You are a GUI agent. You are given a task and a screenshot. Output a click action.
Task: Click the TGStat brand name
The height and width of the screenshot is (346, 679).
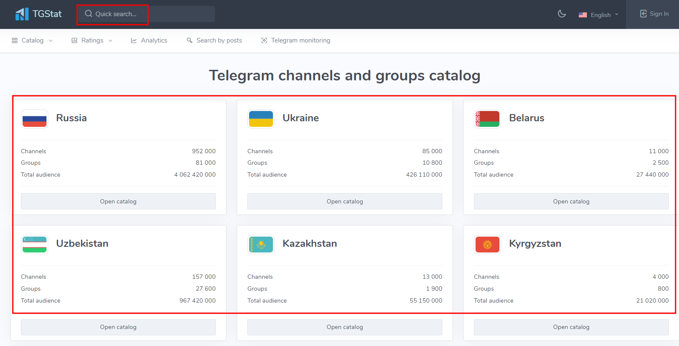coord(47,14)
